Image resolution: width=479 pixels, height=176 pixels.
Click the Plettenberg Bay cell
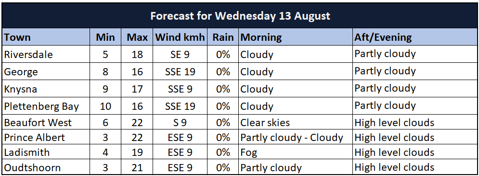pos(46,106)
